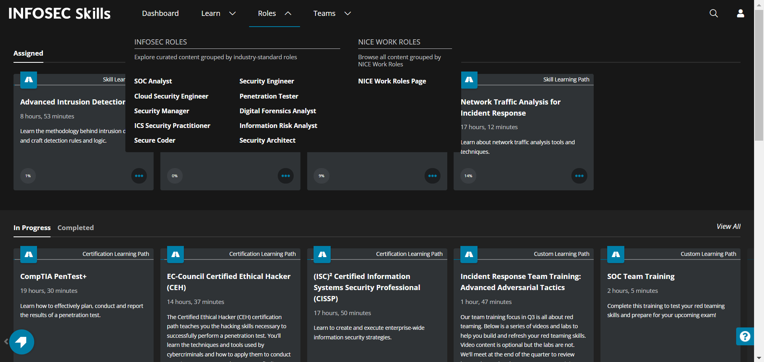Click the vertical page scrollbar
This screenshot has width=764, height=362.
tap(759, 75)
